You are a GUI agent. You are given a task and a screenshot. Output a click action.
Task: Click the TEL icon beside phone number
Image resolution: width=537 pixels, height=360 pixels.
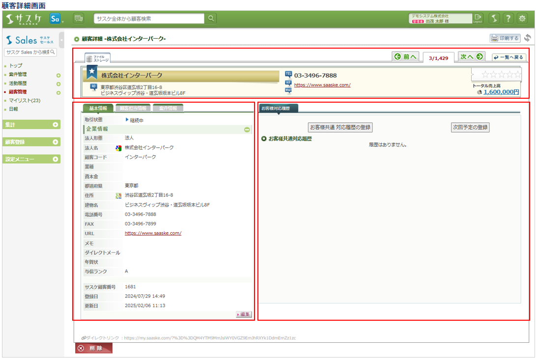[x=288, y=74]
